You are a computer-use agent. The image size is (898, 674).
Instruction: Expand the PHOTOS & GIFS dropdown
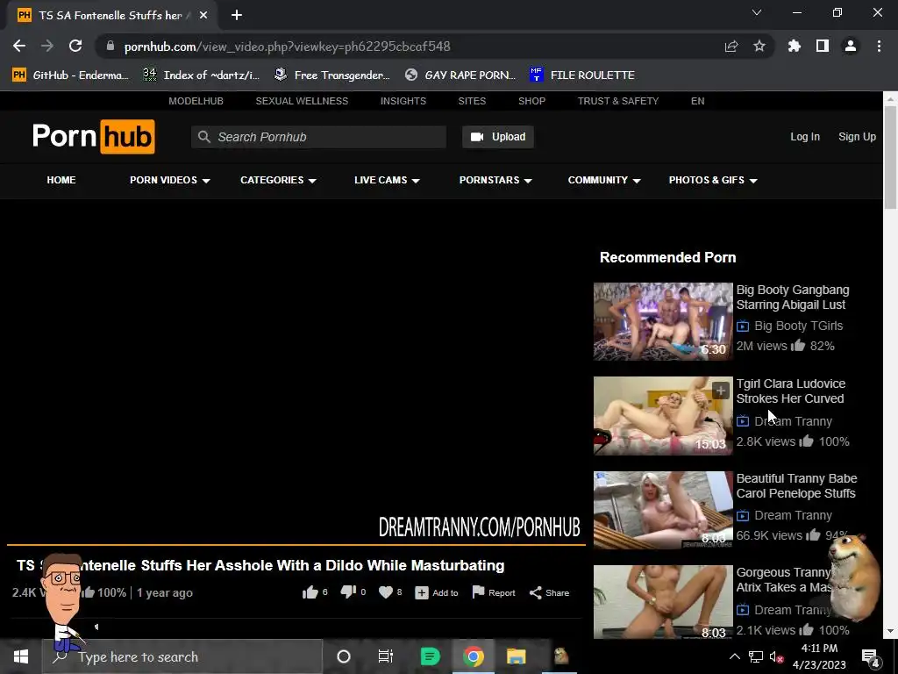(713, 180)
